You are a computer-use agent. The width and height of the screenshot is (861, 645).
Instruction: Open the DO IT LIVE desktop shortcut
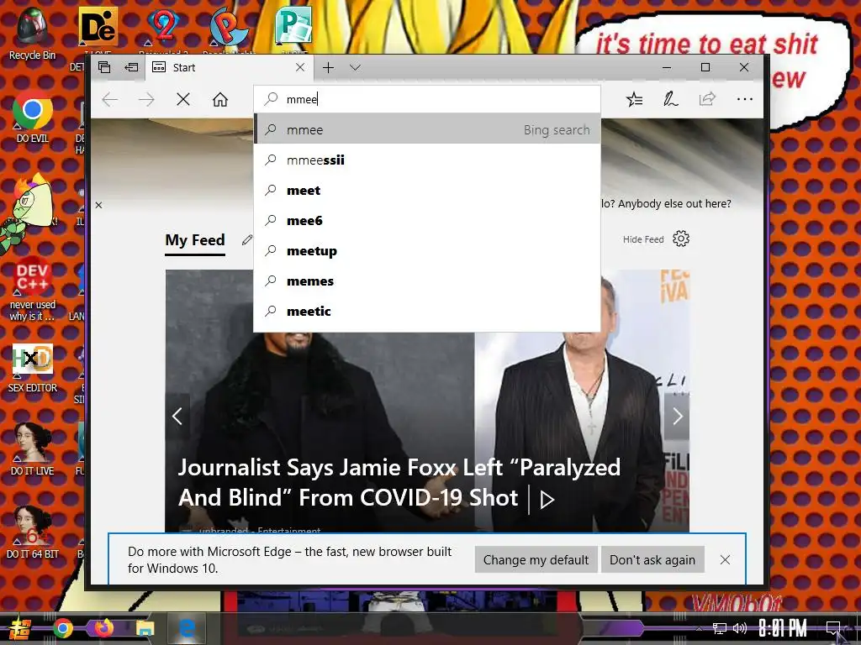(x=32, y=449)
